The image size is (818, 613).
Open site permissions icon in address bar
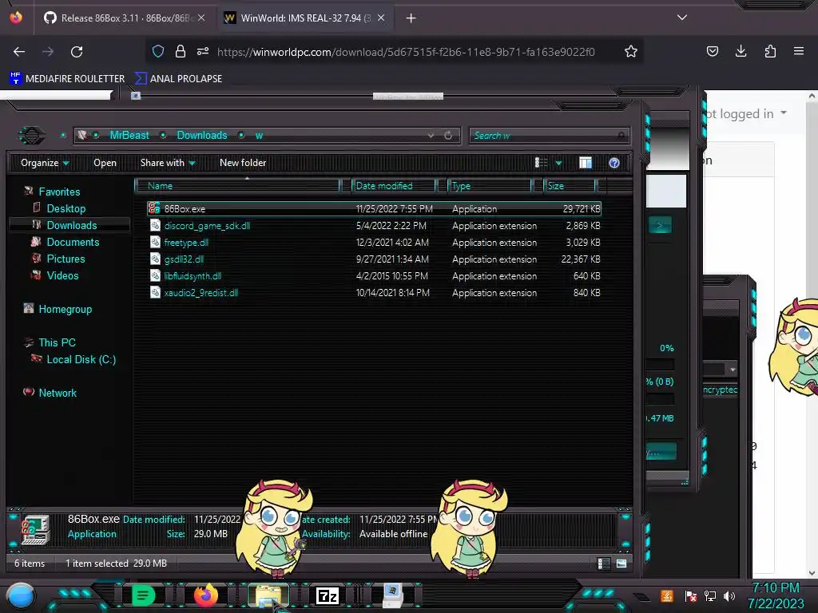[202, 51]
